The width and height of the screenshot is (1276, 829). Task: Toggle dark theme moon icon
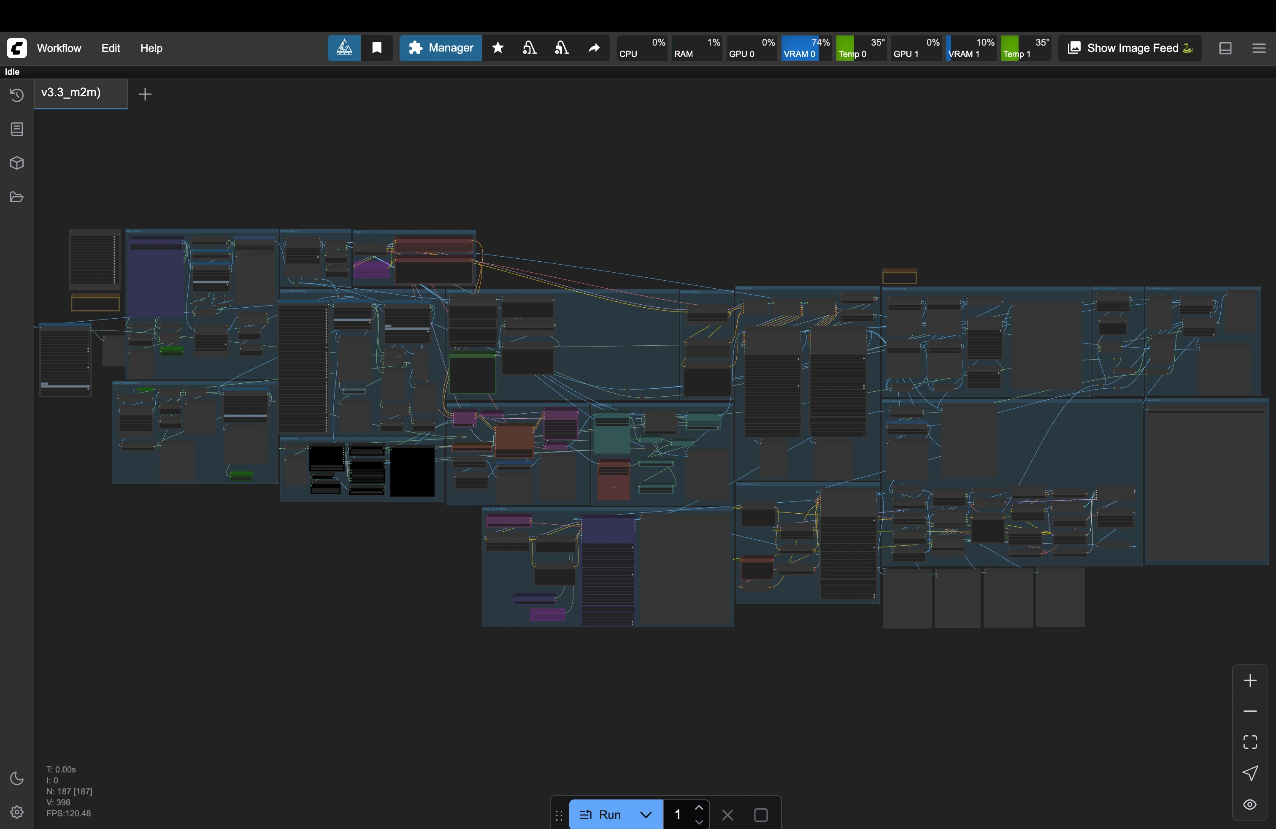(16, 778)
